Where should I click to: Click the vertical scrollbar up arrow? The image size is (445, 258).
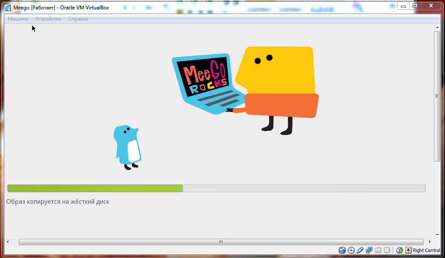coord(437,27)
